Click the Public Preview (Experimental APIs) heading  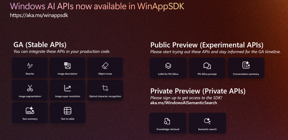pos(207,45)
